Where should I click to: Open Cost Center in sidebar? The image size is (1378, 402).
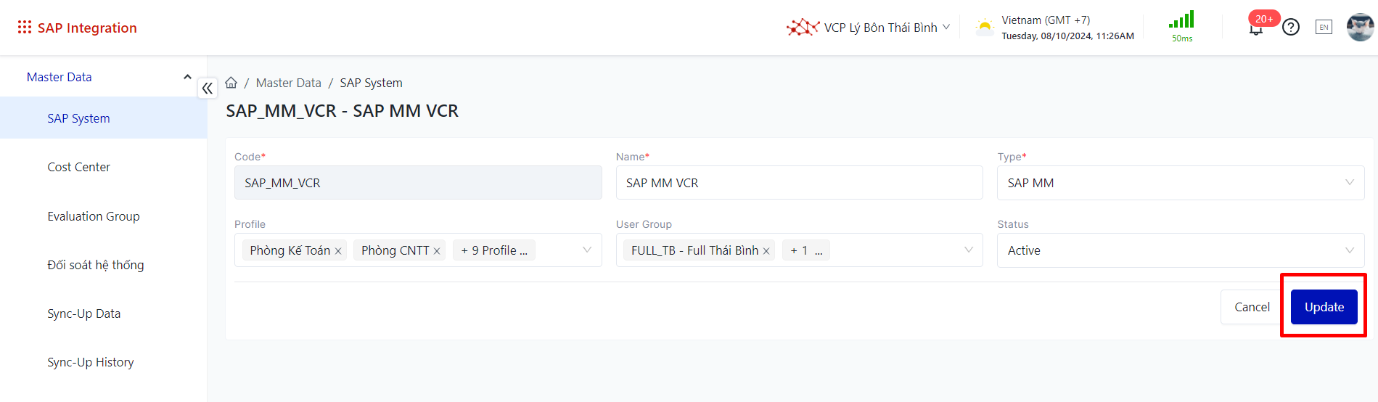[x=79, y=167]
